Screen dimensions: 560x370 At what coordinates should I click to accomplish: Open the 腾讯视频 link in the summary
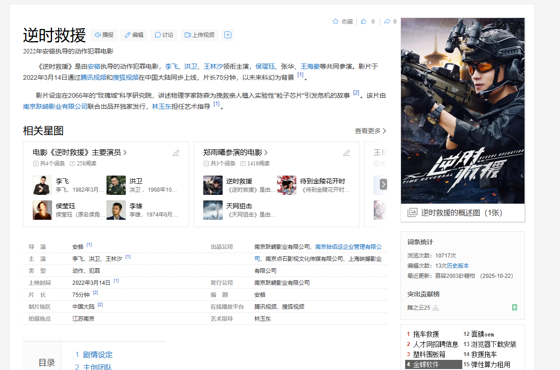(93, 77)
